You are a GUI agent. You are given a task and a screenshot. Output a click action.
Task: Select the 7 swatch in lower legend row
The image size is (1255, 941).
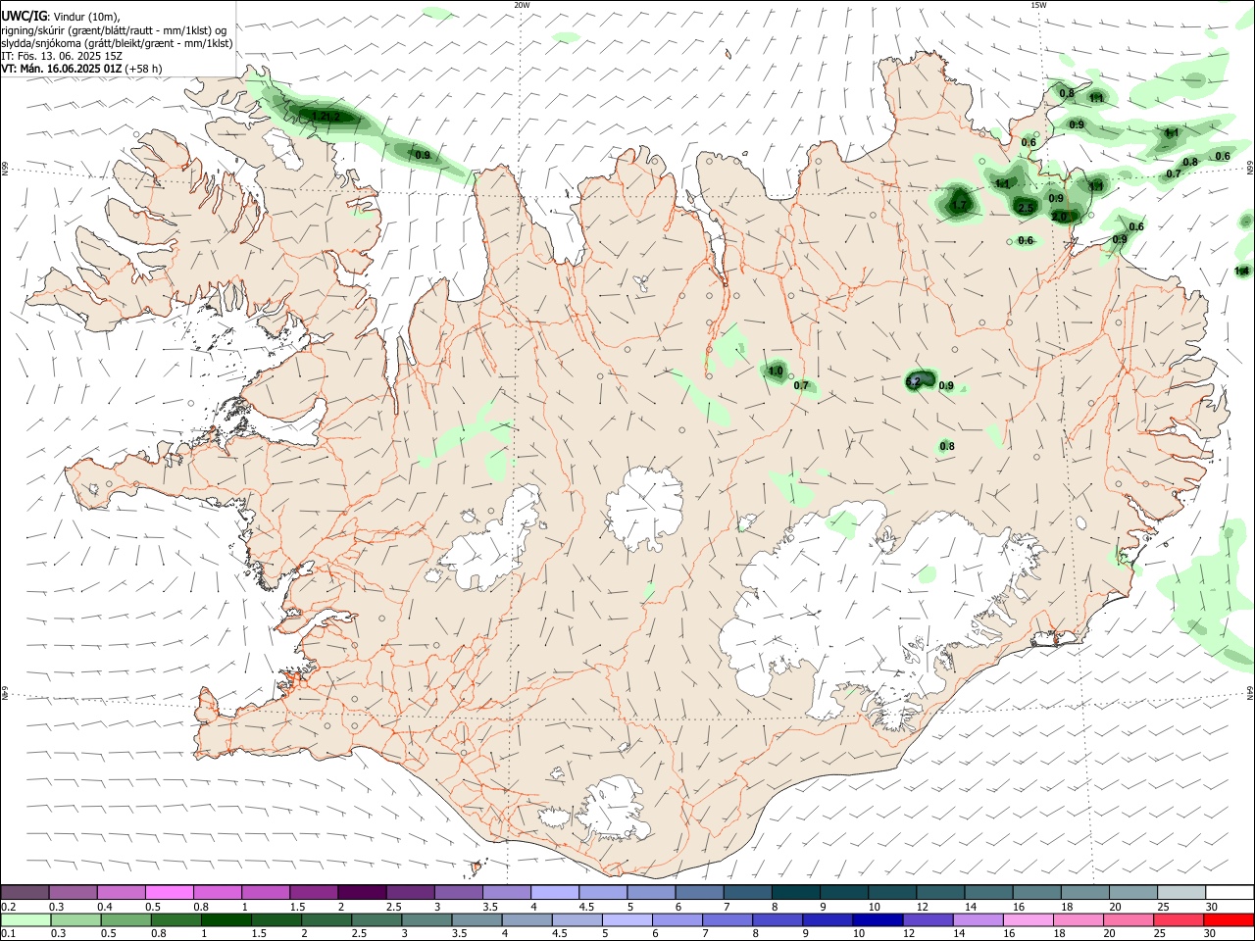coord(726,919)
